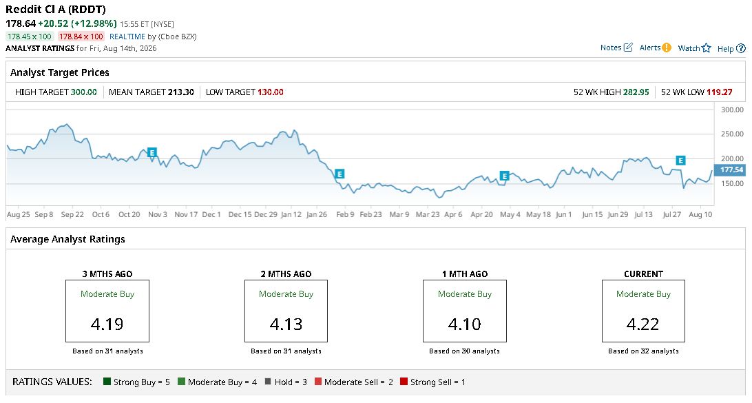Click the Aug 10 date axis label
The height and width of the screenshot is (403, 752).
(700, 214)
